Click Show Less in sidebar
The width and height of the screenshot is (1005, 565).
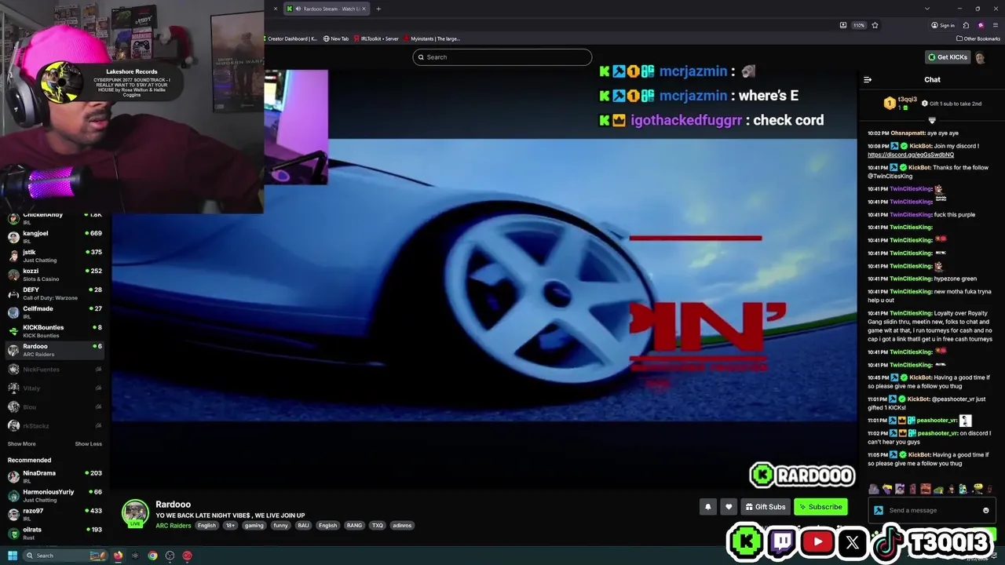(x=89, y=444)
